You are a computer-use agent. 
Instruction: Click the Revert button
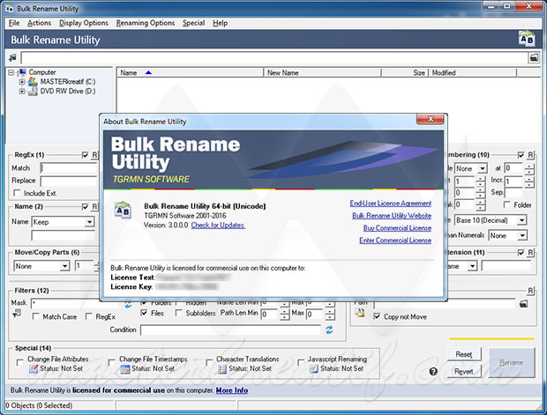coord(463,372)
